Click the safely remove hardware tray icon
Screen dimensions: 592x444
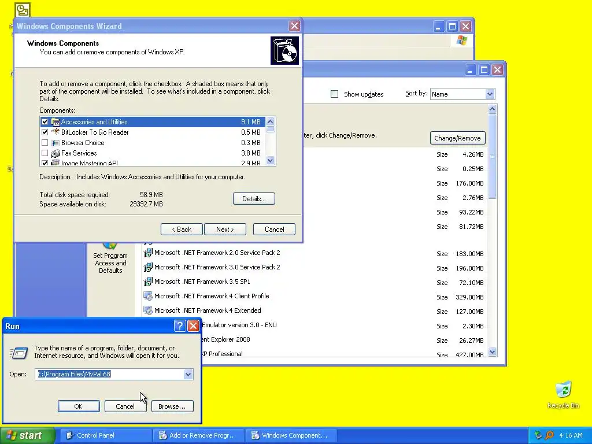[x=539, y=435]
